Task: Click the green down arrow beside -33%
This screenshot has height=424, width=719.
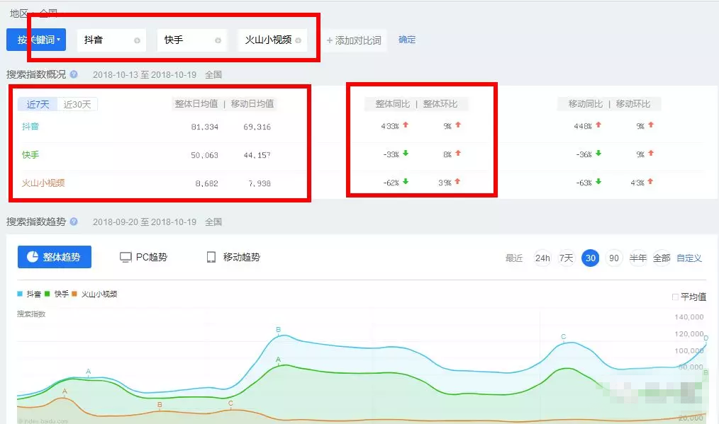Action: click(x=406, y=154)
